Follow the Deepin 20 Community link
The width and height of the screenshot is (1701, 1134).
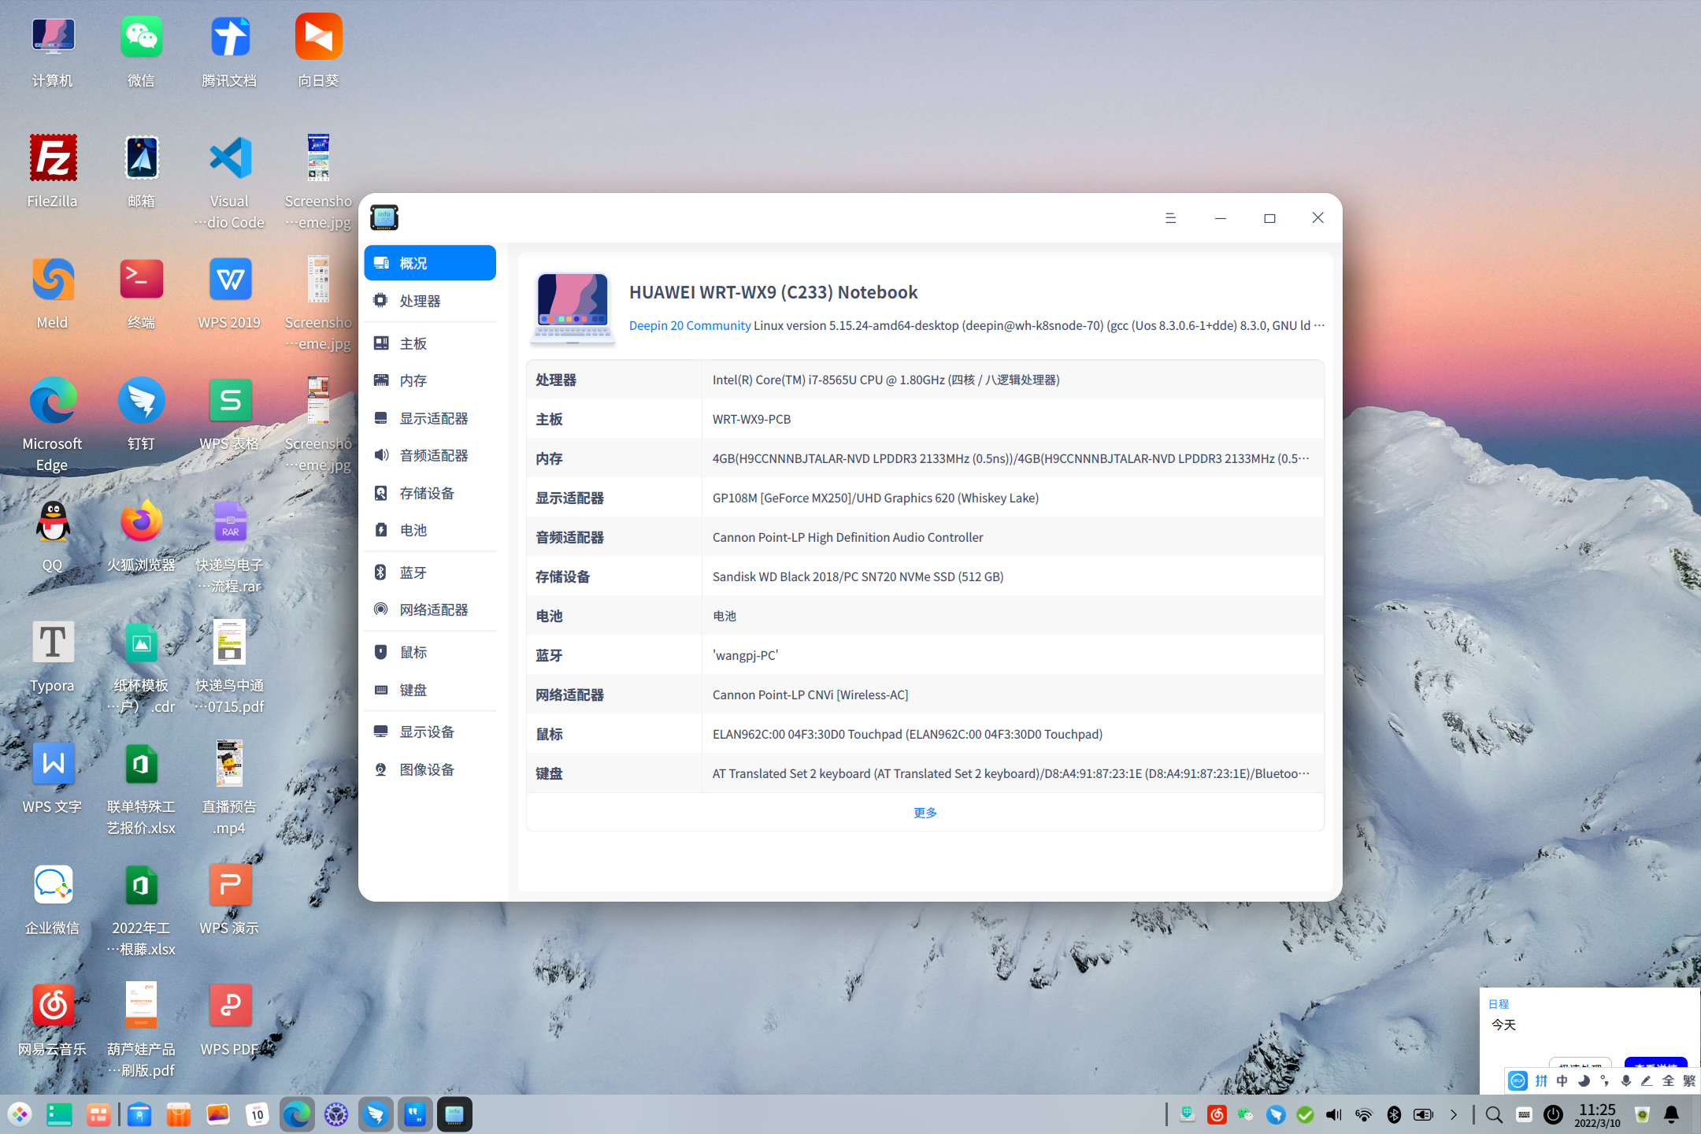[689, 325]
